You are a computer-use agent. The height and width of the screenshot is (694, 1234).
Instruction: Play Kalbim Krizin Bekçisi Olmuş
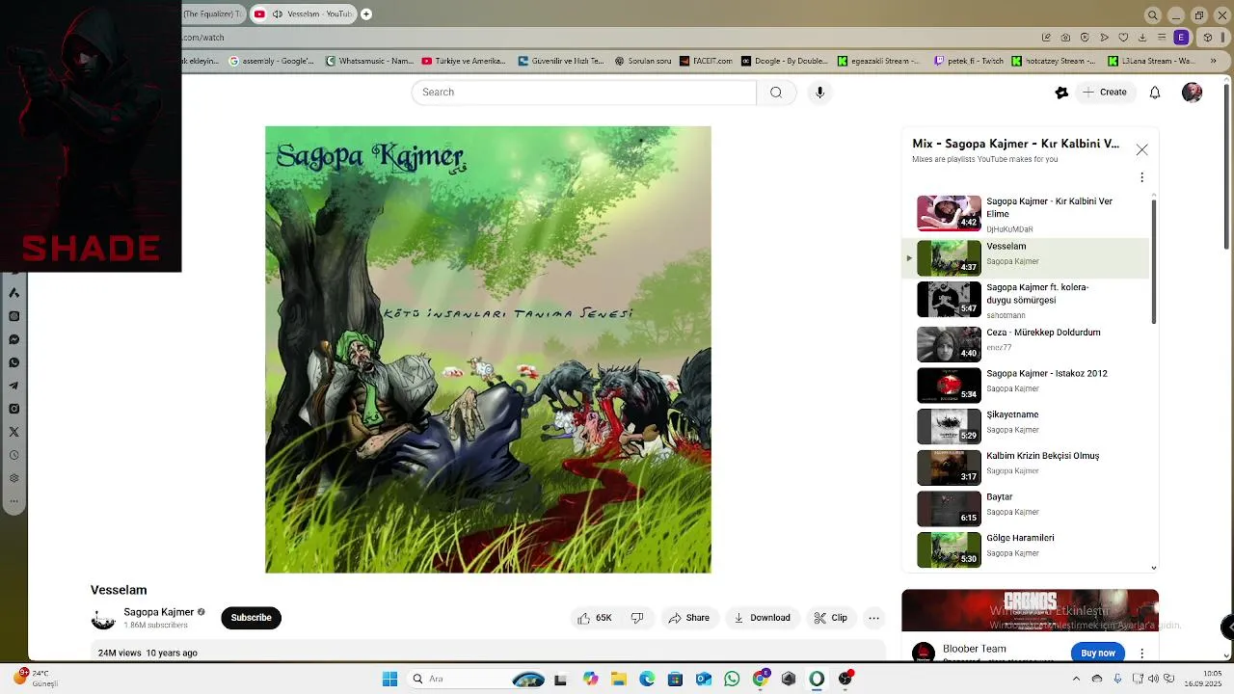pyautogui.click(x=1025, y=466)
